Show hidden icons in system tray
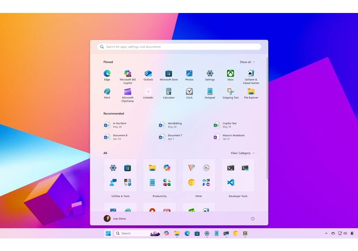The height and width of the screenshot is (251, 358). pyautogui.click(x=326, y=234)
